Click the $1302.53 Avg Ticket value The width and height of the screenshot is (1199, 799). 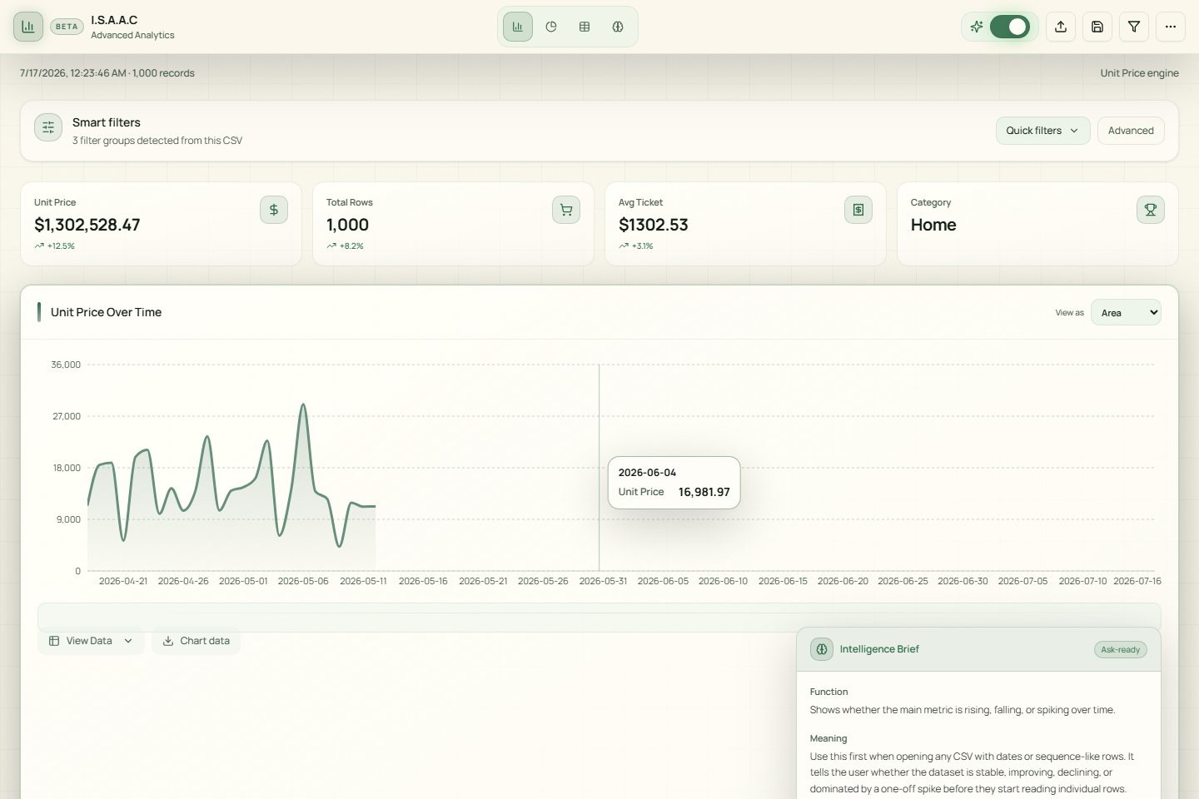[x=654, y=225]
